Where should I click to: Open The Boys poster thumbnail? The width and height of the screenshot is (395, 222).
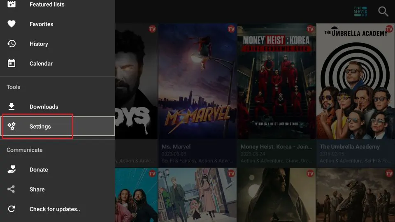coord(136,81)
